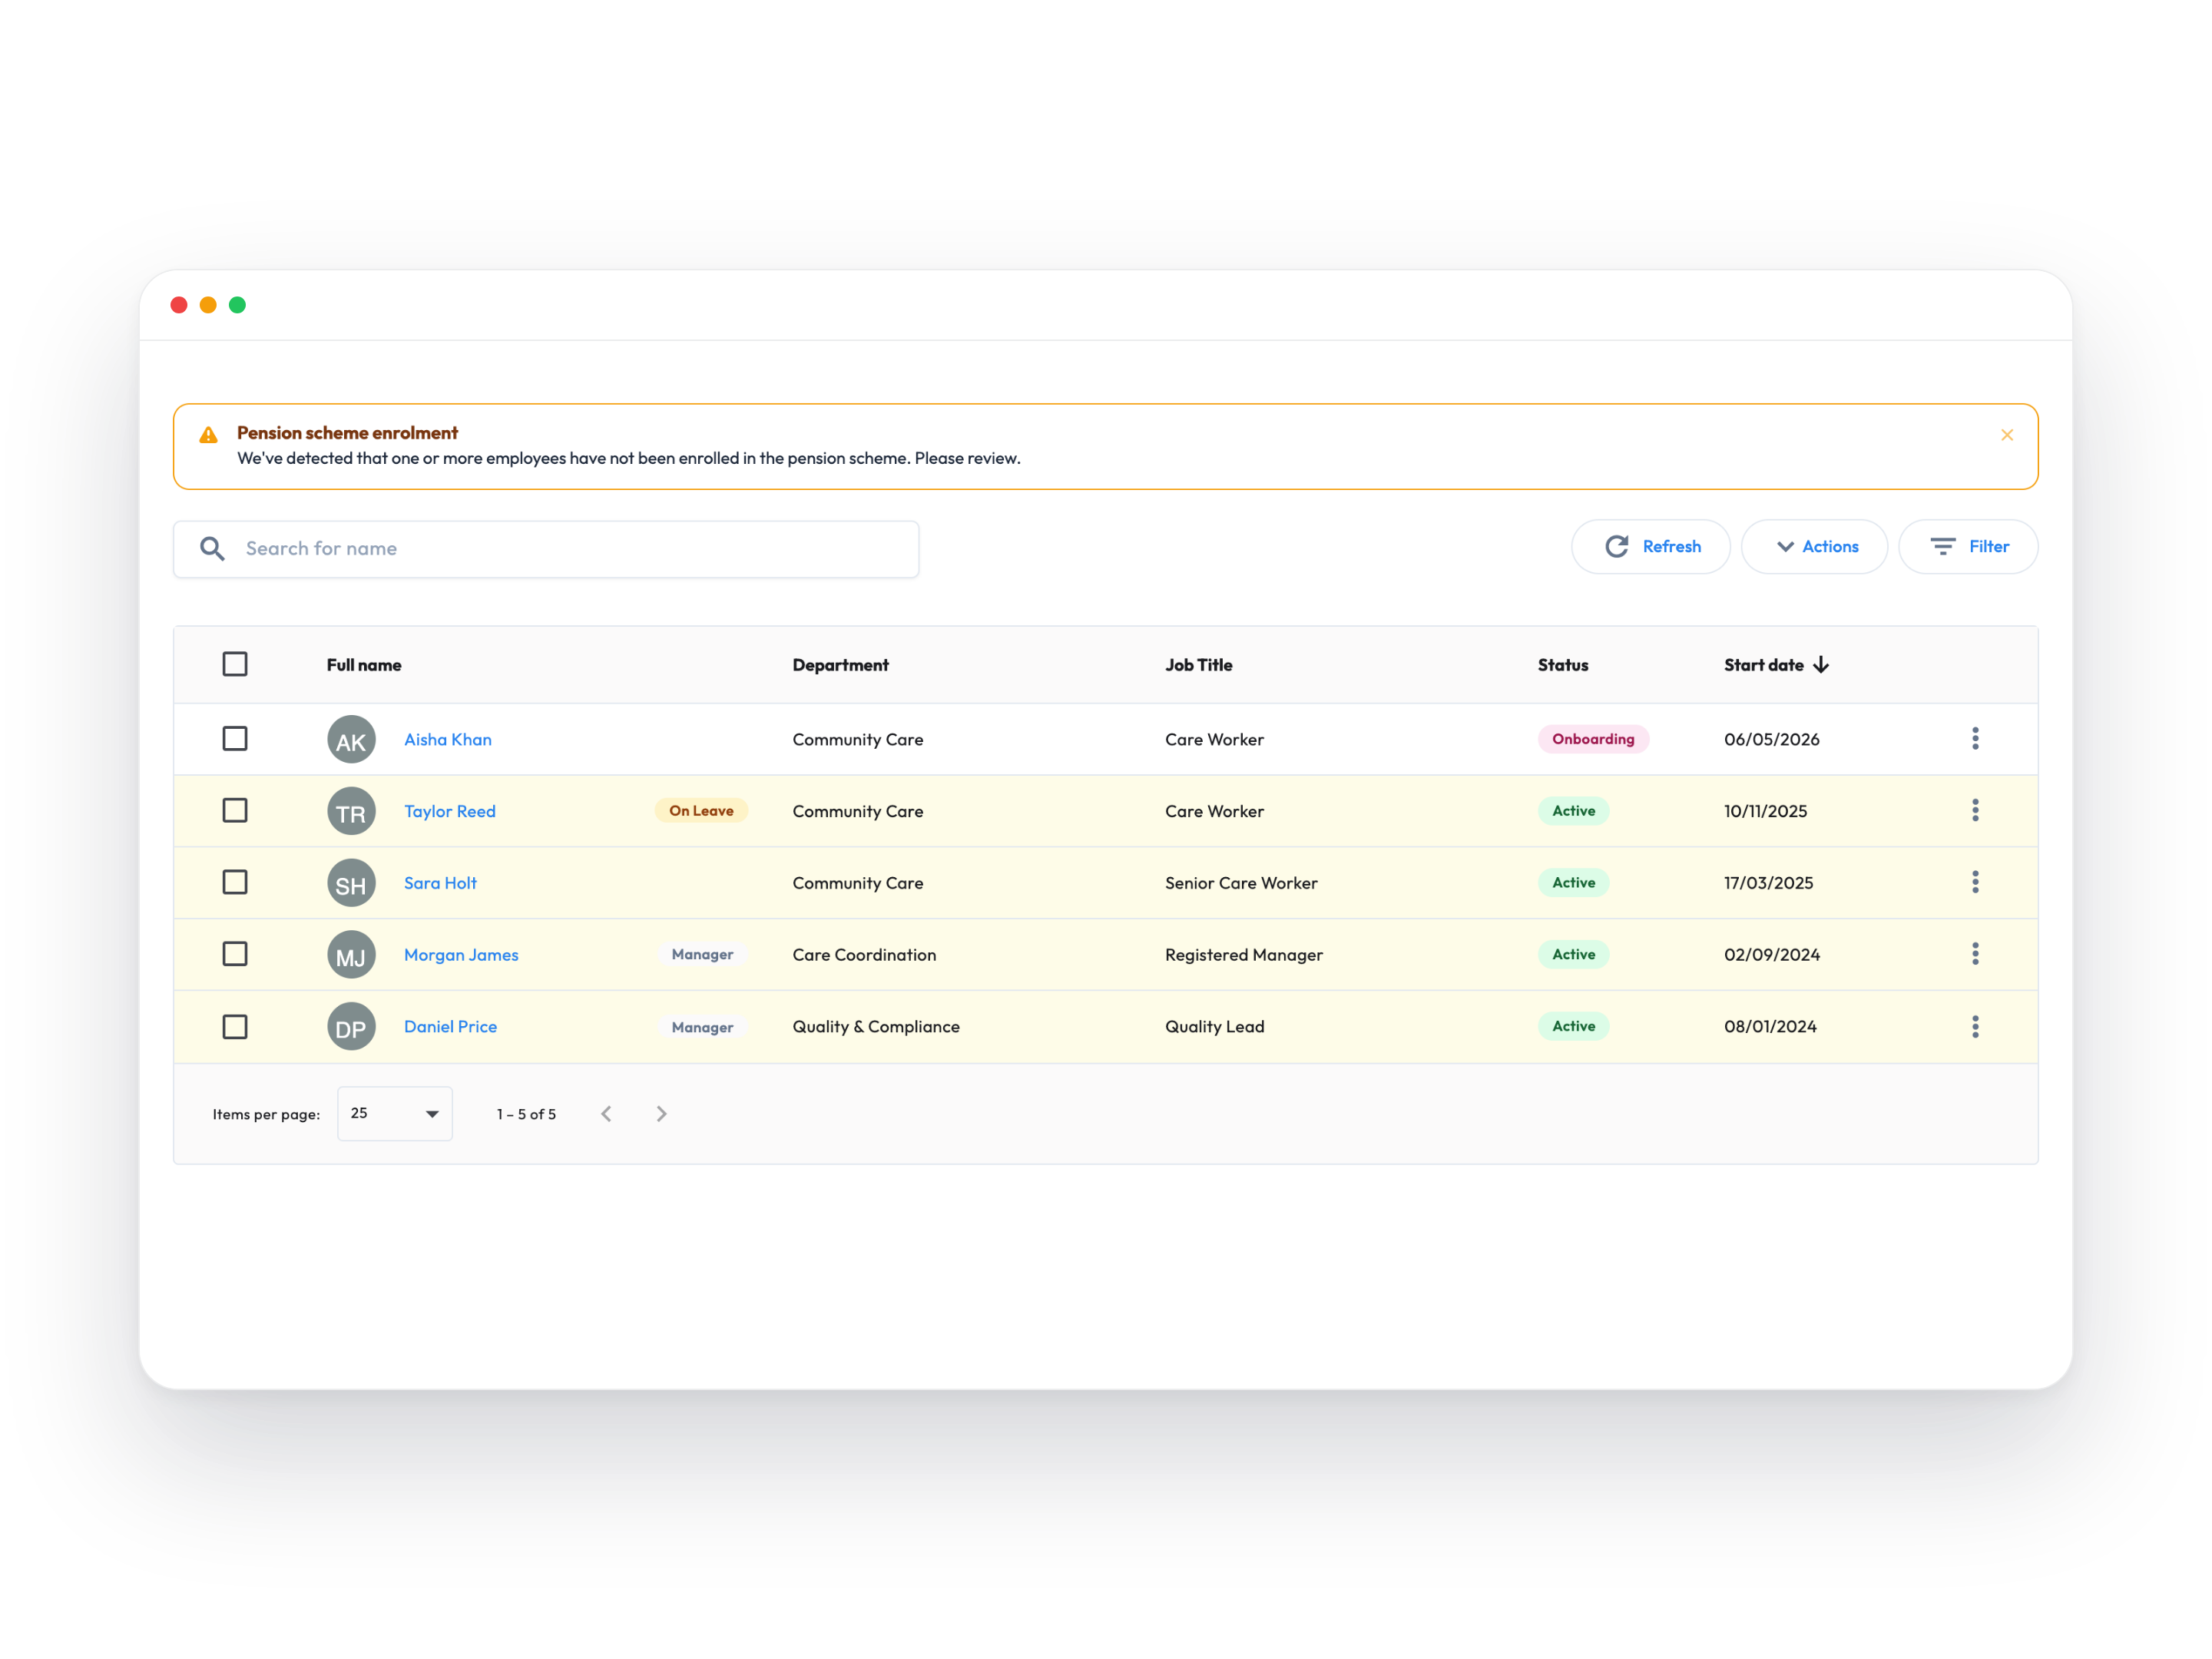The image size is (2212, 1659).
Task: Open Sara Holt's profile link
Action: click(440, 883)
